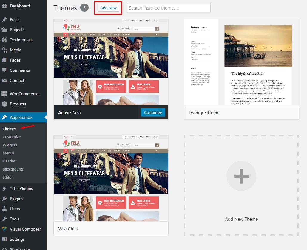
Task: Click into the theme search field
Action: [x=169, y=8]
